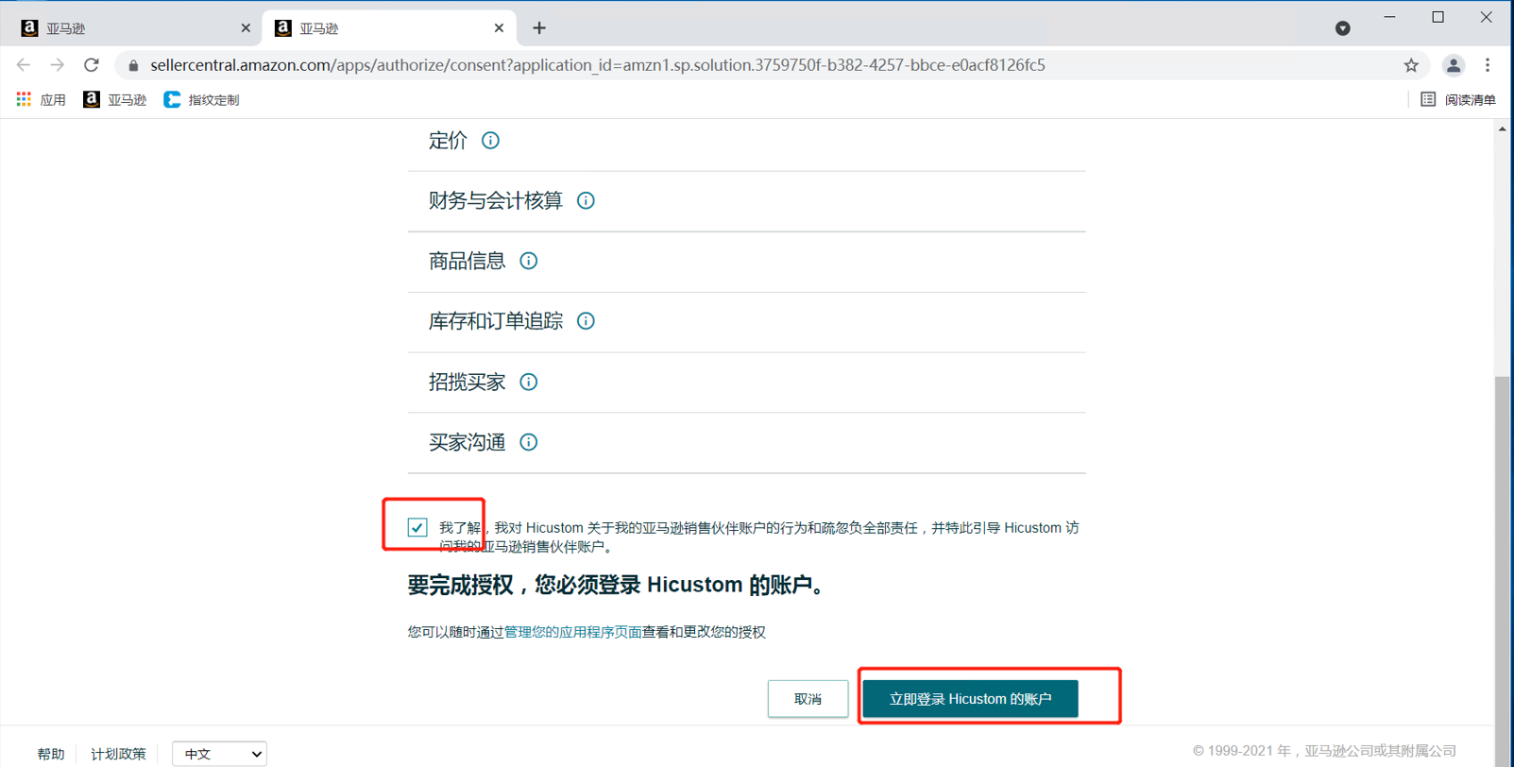The image size is (1514, 767).
Task: Open info icon beside 定价
Action: click(490, 141)
